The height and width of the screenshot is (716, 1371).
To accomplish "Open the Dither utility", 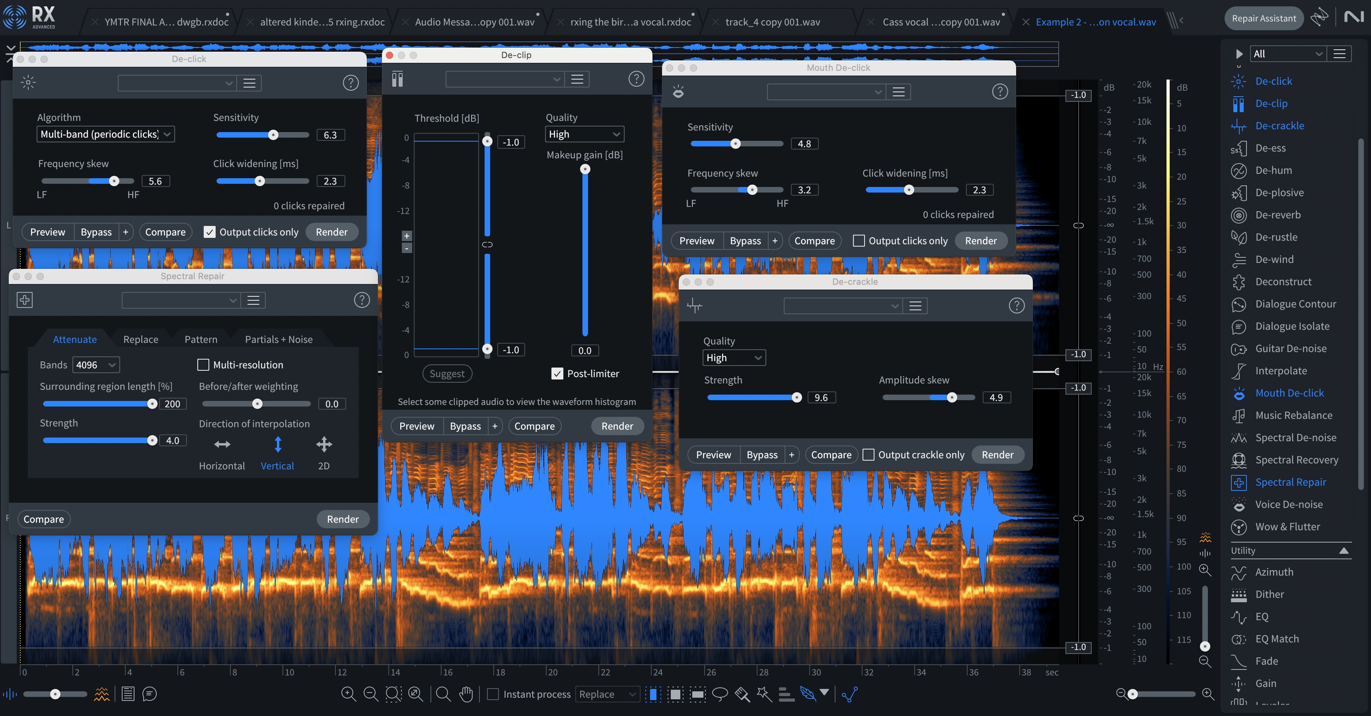I will [x=1269, y=594].
